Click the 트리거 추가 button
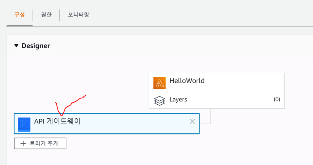The width and height of the screenshot is (313, 165). [40, 143]
